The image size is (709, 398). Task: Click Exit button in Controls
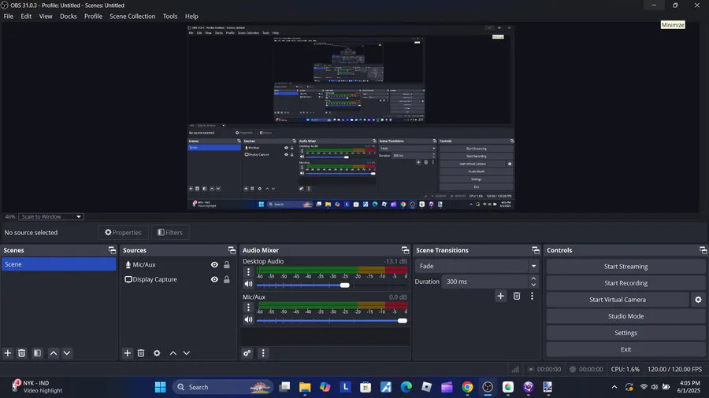[625, 349]
